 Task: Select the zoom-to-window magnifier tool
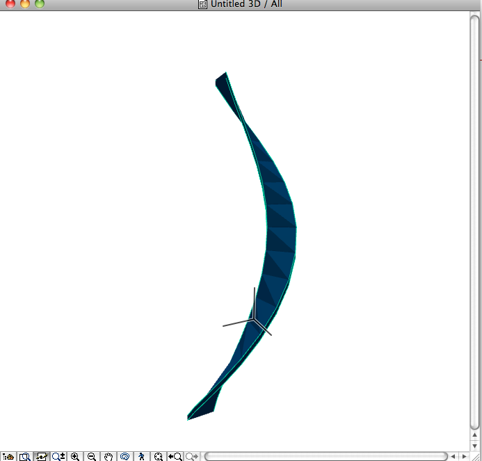[24, 456]
